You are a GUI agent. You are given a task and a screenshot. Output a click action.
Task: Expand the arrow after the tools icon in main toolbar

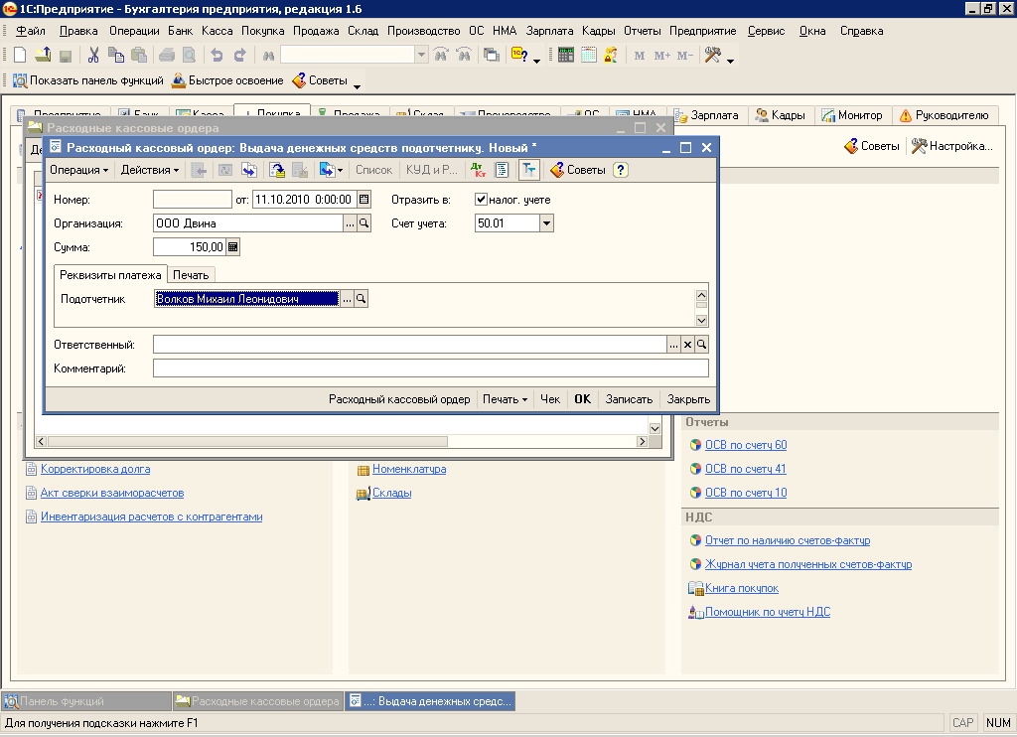pyautogui.click(x=730, y=59)
